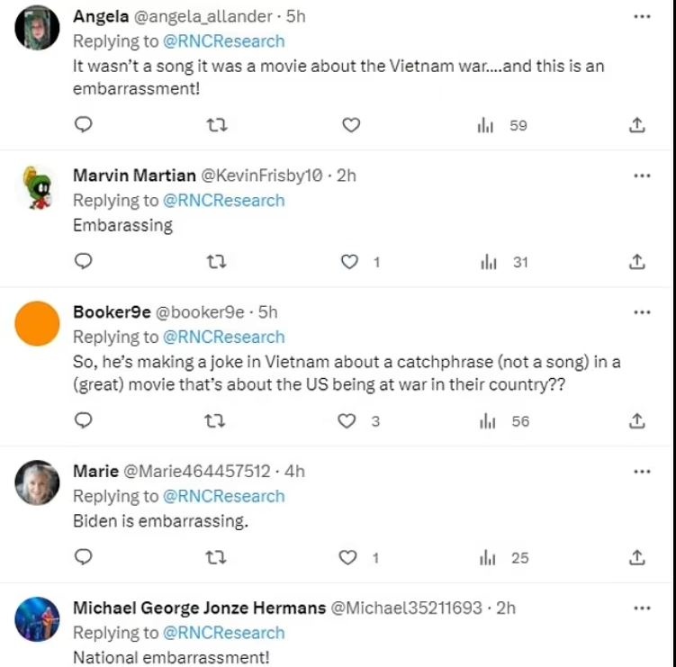The width and height of the screenshot is (676, 667).
Task: Reply to Marie's tweet
Action: (x=83, y=558)
